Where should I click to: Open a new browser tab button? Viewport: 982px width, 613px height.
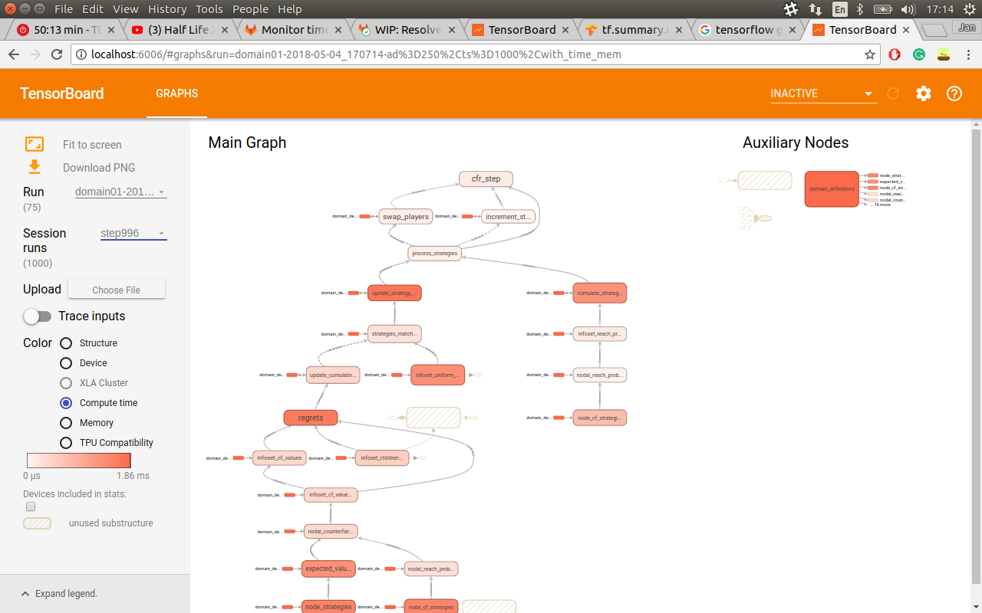934,30
